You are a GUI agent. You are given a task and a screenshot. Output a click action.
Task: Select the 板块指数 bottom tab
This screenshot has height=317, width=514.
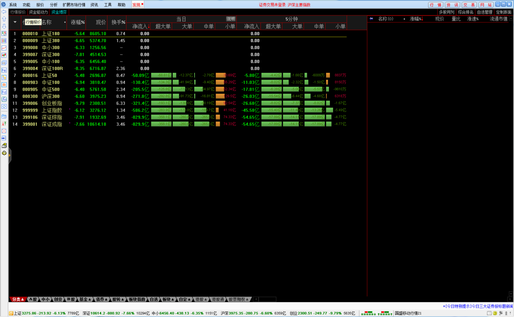137,299
